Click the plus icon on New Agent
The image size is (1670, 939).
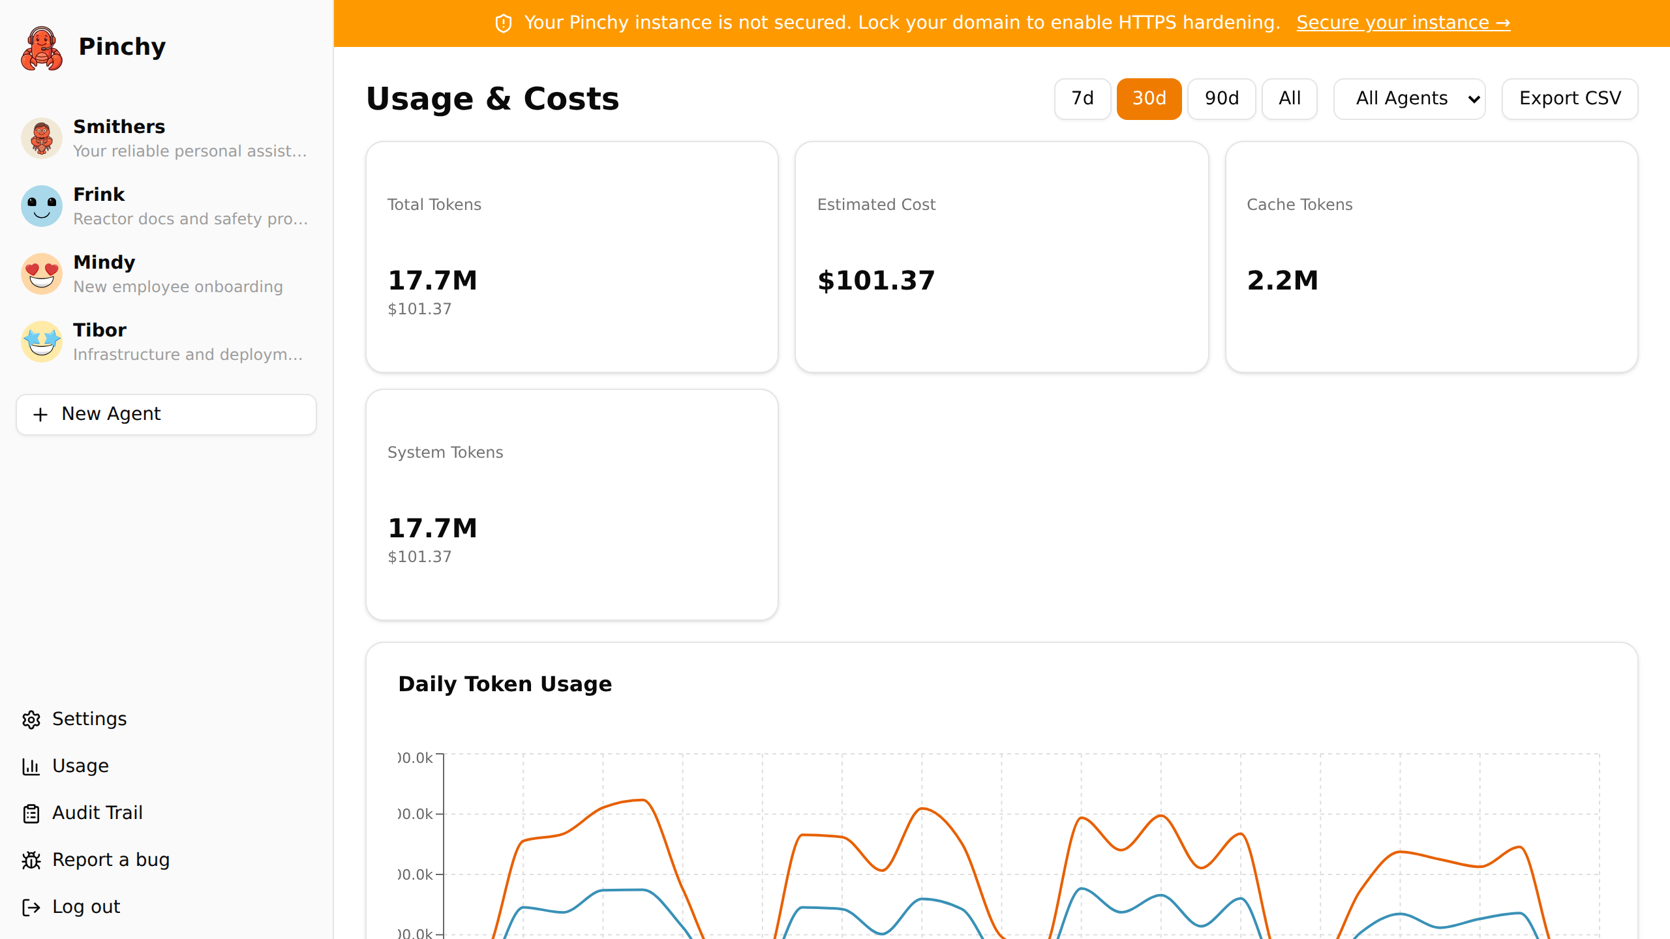(x=40, y=414)
